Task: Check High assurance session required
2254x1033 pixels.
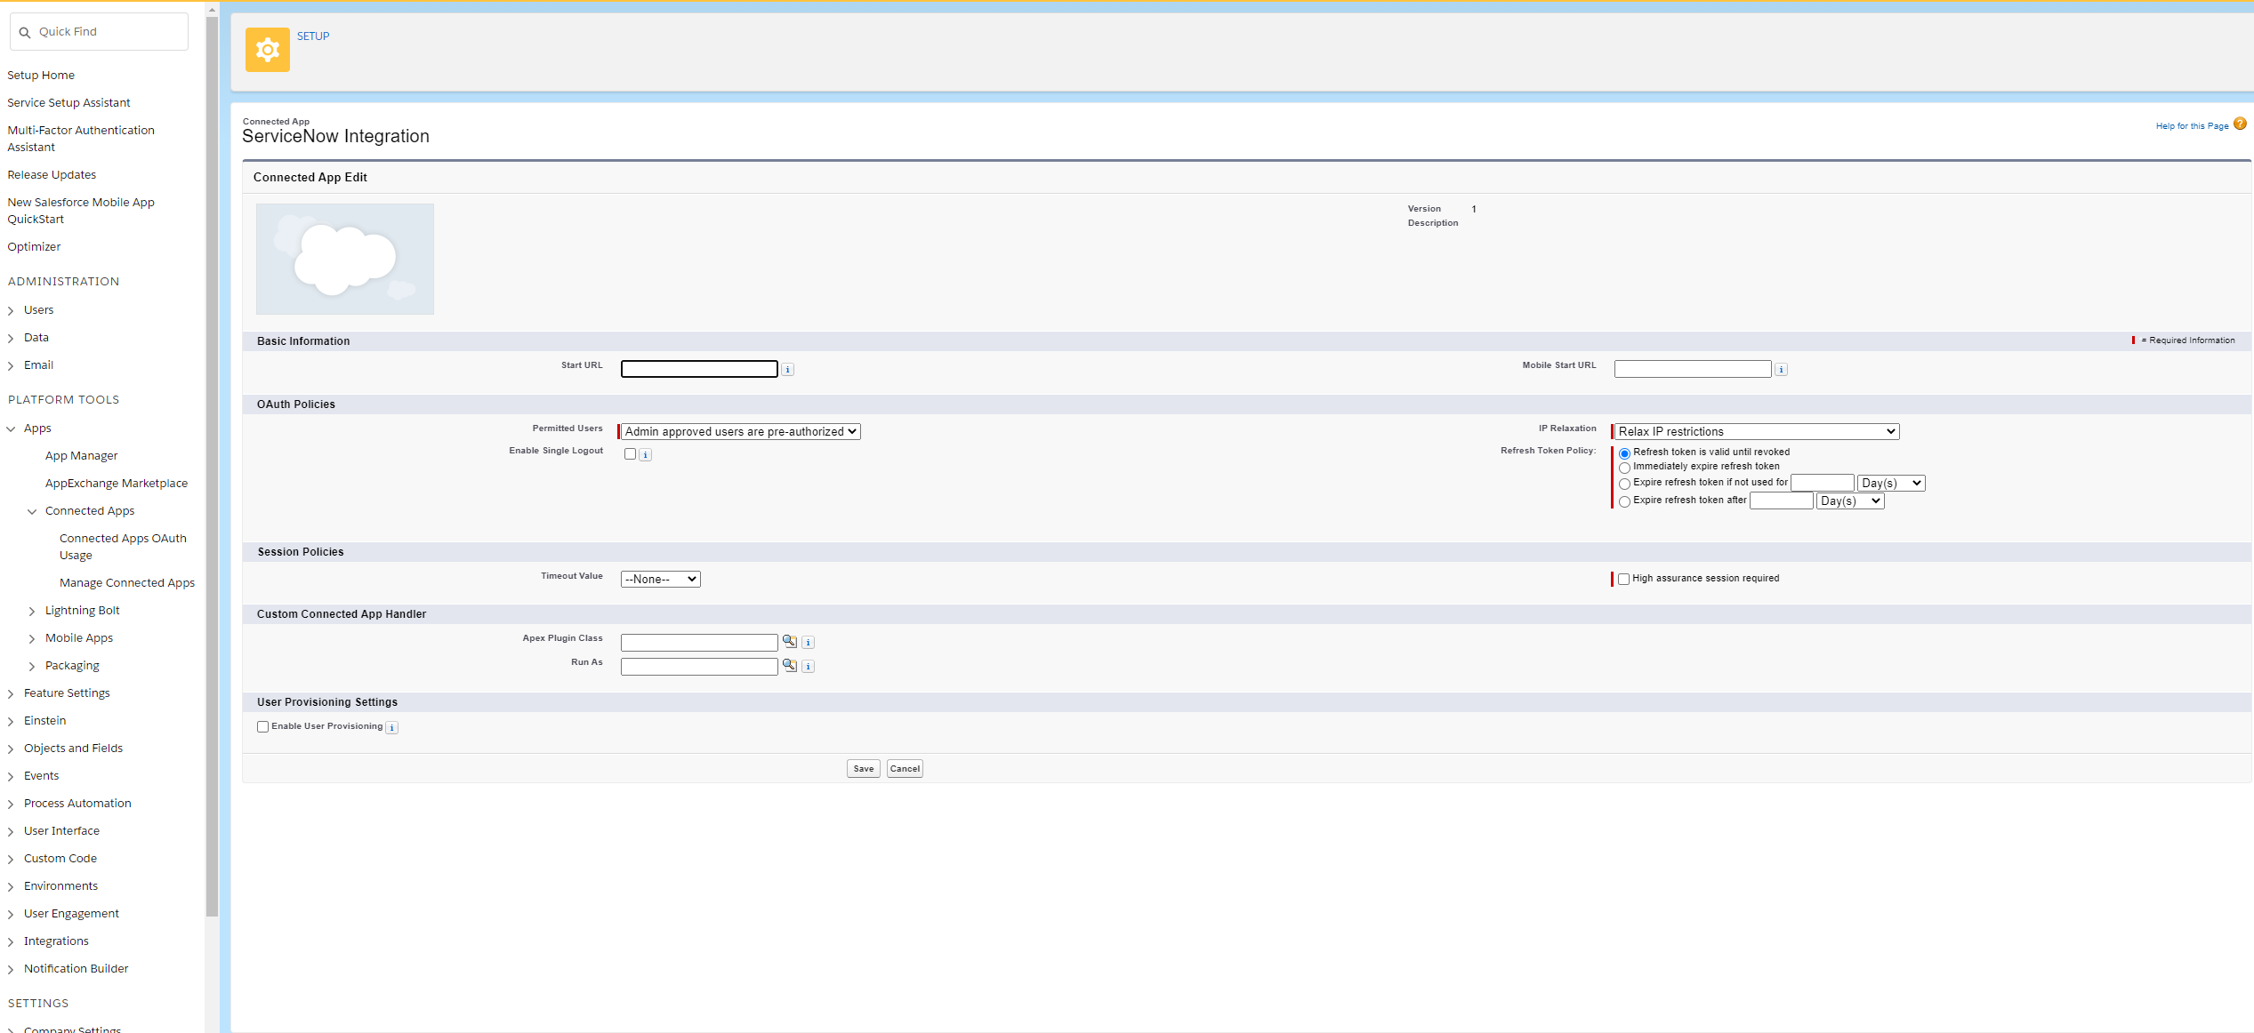Action: click(1624, 580)
